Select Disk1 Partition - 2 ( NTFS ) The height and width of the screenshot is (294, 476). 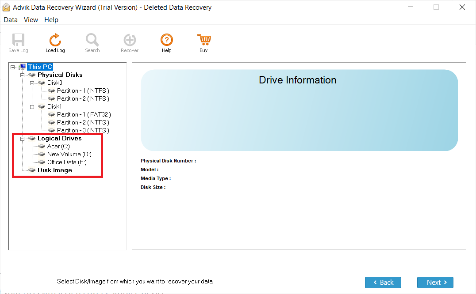point(83,122)
